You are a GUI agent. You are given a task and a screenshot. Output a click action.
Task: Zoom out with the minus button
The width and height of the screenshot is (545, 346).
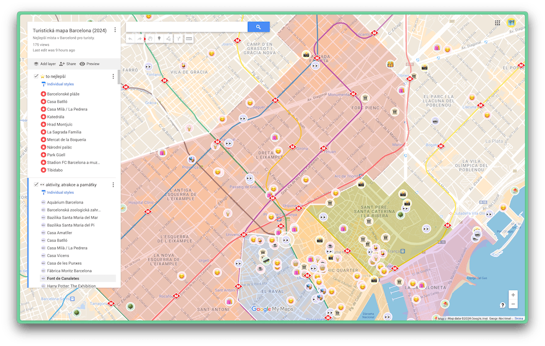(x=513, y=304)
